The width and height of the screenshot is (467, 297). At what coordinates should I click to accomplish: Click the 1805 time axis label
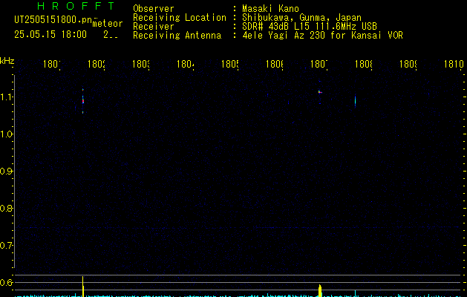(229, 64)
